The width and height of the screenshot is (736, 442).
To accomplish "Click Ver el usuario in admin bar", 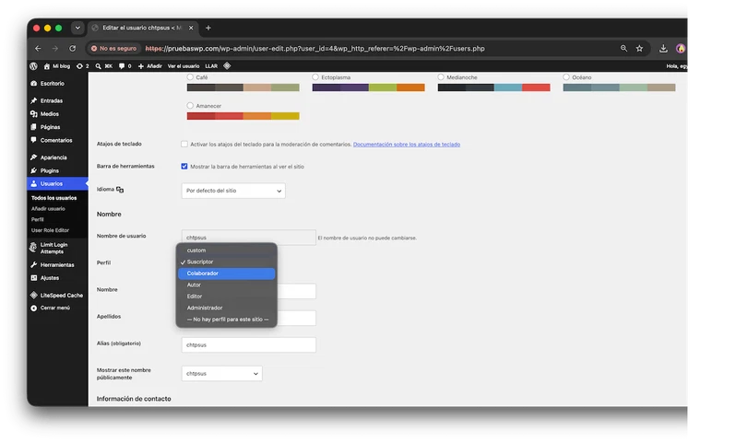I will click(x=184, y=66).
